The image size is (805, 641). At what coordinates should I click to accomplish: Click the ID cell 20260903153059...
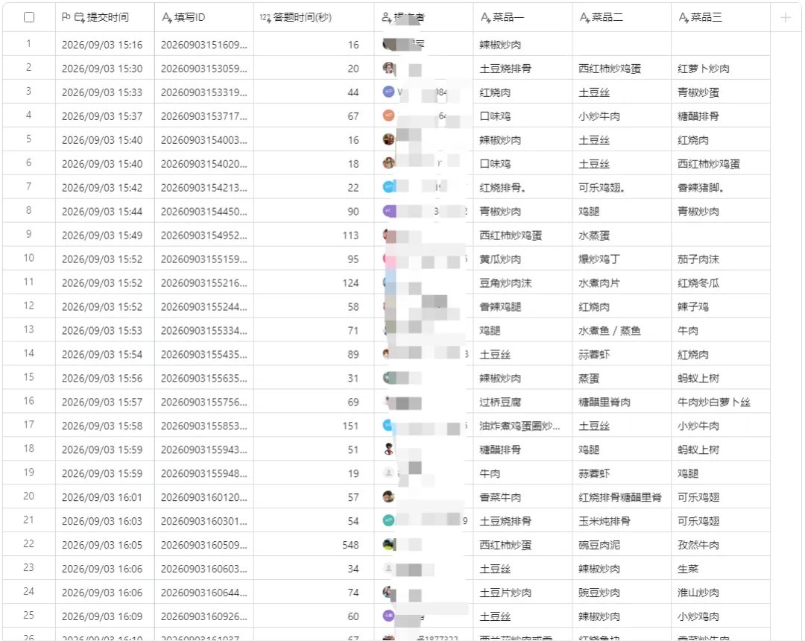[203, 69]
